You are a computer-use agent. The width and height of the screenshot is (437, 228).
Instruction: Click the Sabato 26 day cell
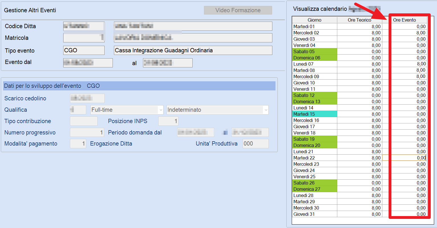pyautogui.click(x=315, y=183)
